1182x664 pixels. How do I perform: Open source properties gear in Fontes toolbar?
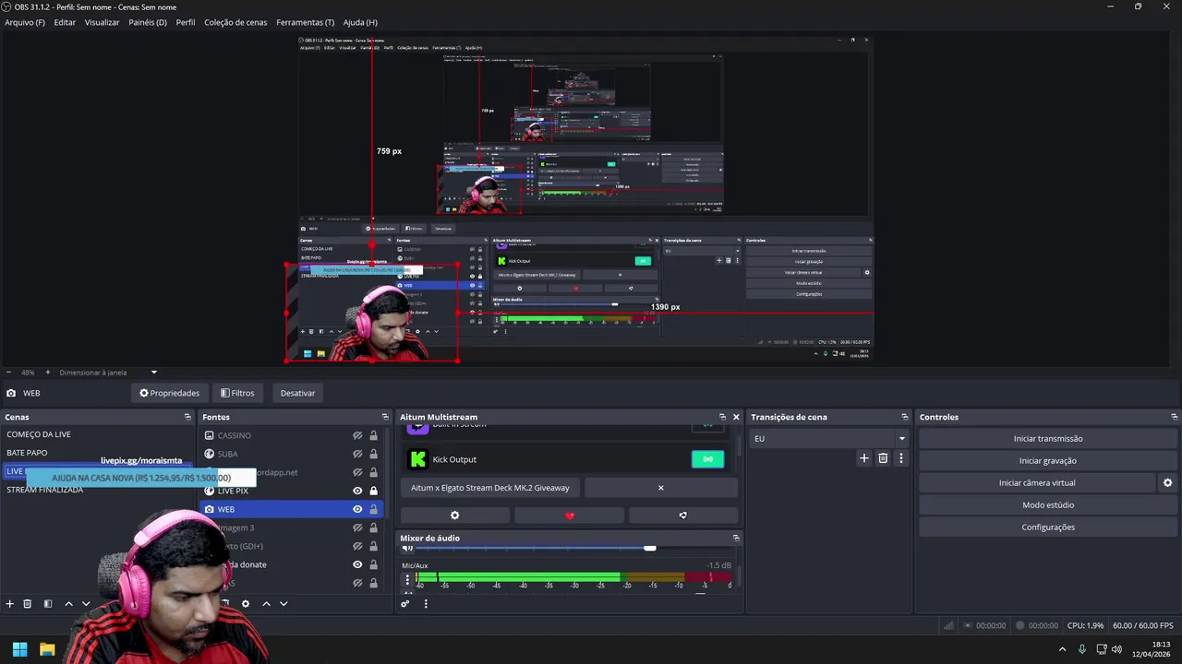click(246, 604)
